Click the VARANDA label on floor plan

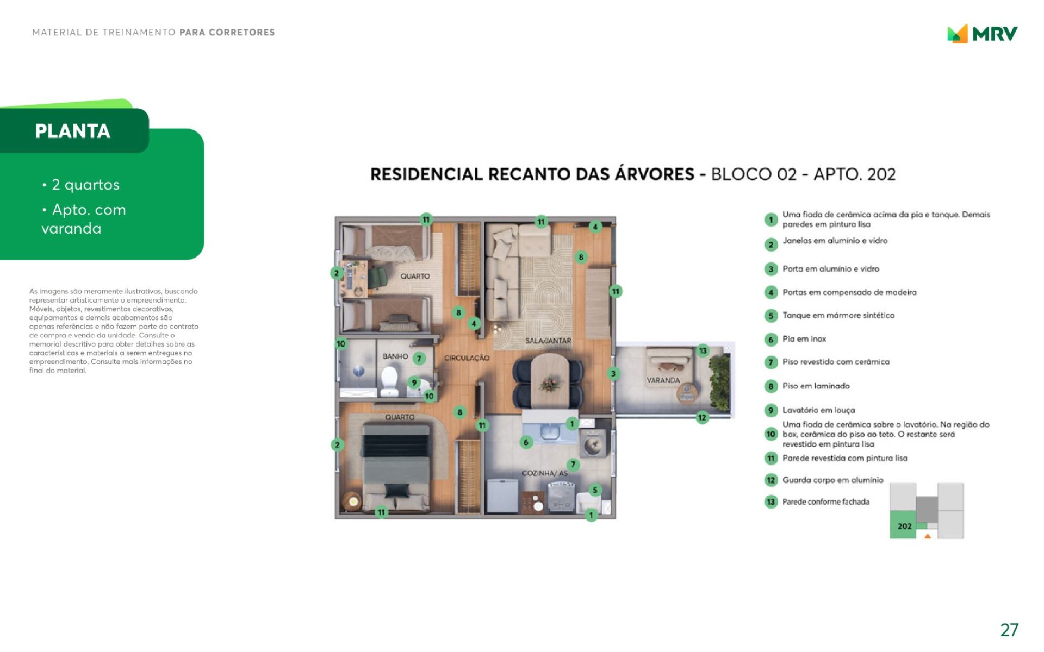(663, 380)
